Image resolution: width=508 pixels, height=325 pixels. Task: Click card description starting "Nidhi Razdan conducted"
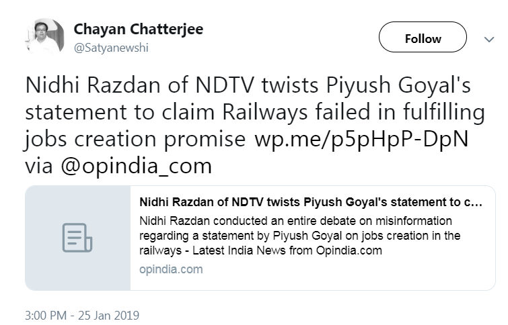(x=296, y=221)
